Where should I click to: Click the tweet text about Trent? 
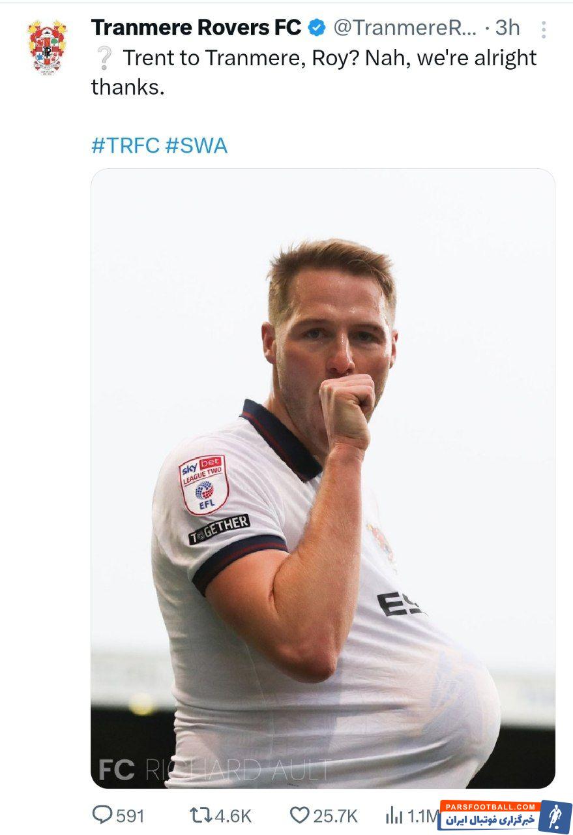[314, 72]
